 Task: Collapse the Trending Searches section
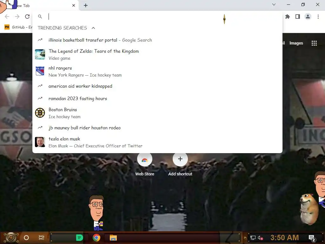[x=93, y=28]
